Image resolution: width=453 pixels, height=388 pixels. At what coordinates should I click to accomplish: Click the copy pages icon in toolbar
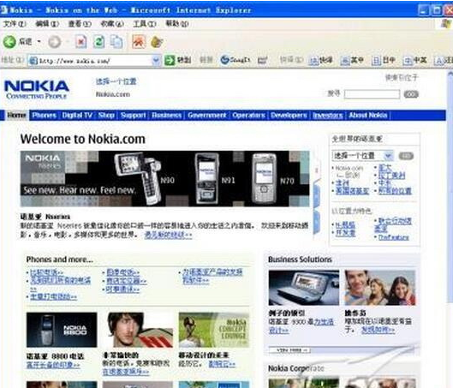[x=116, y=42]
